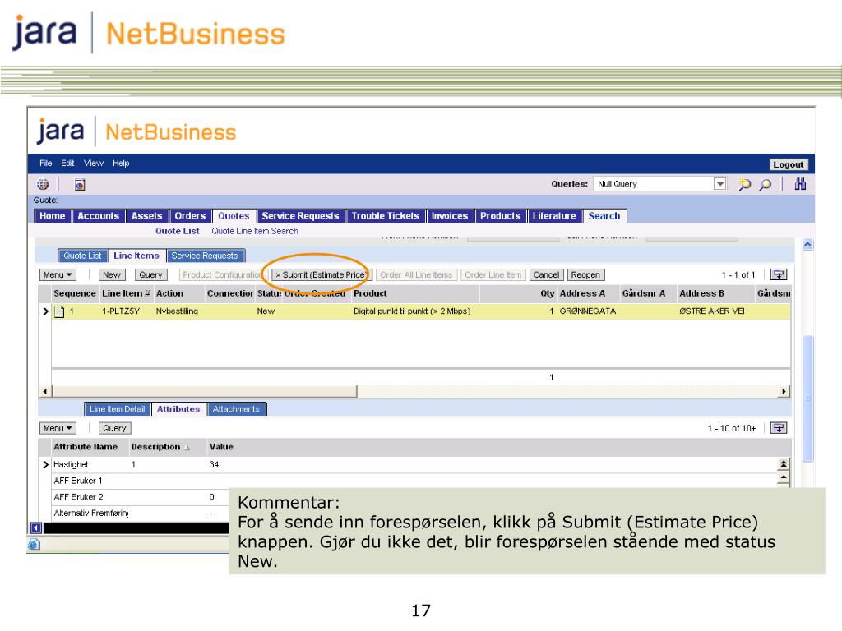Open the Trouble Tickets tab
This screenshot has width=842, height=631.
click(385, 216)
